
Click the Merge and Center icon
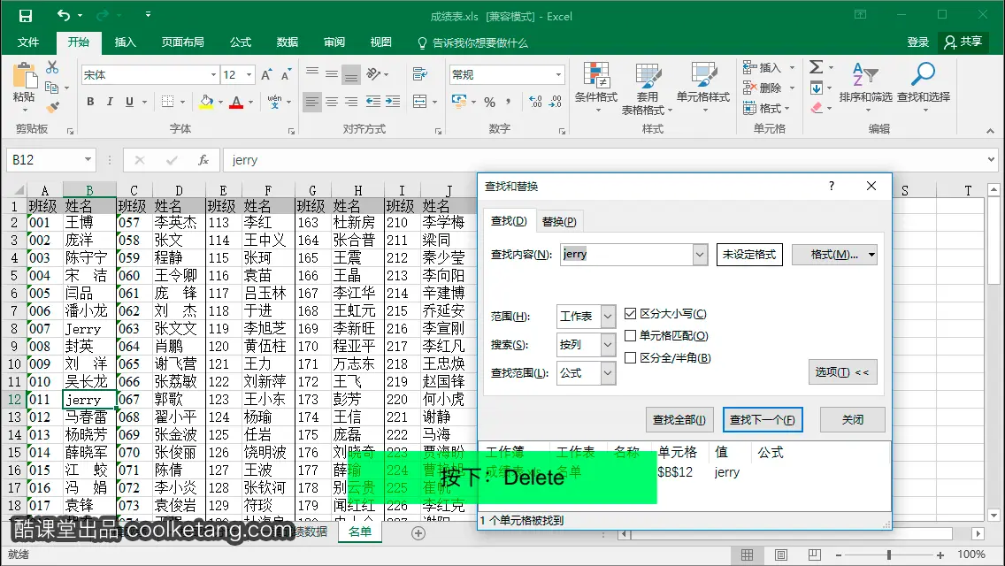[420, 102]
